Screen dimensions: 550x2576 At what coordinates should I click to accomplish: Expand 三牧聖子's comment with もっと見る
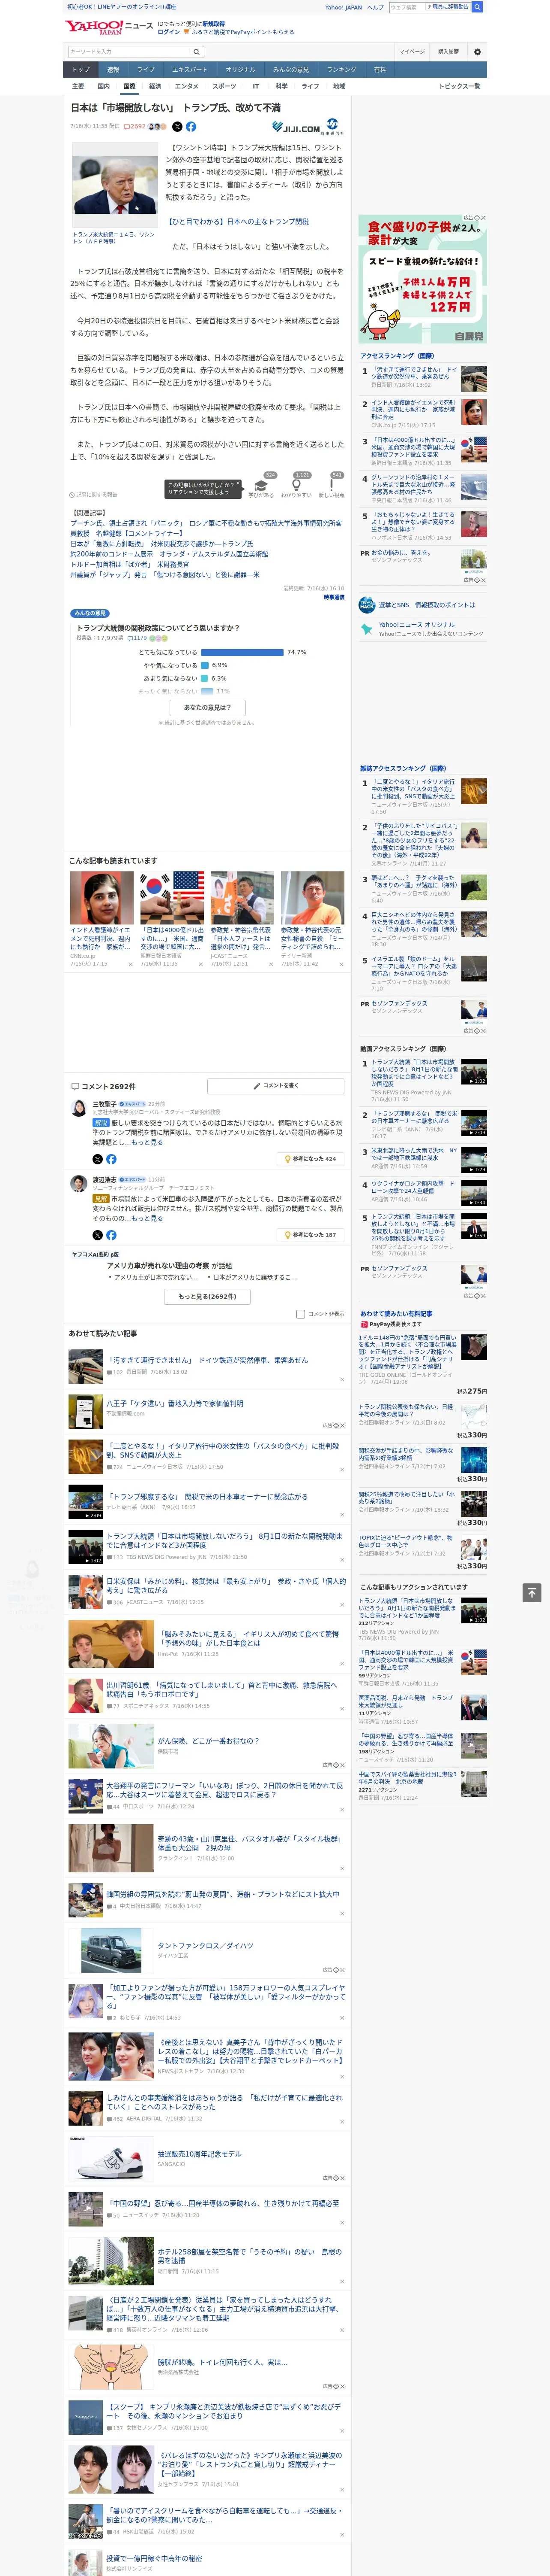click(x=147, y=1142)
